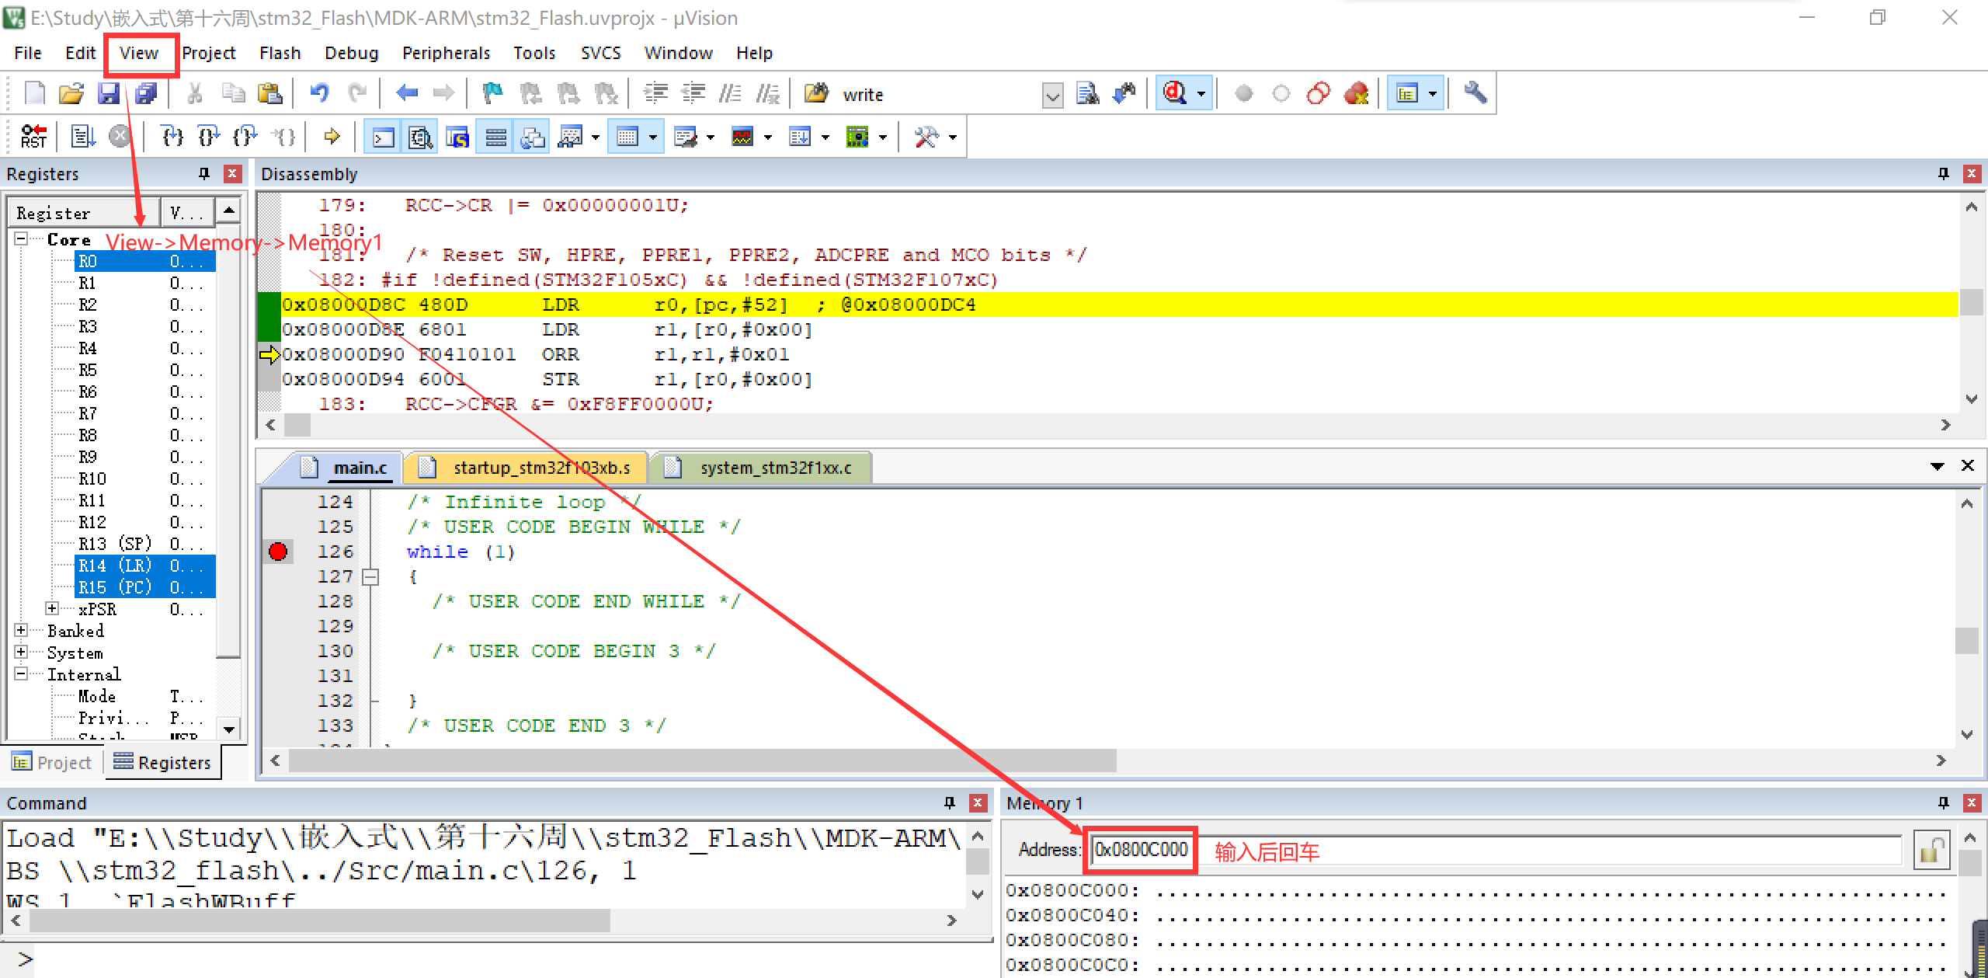The image size is (1988, 978).
Task: Stop the debug session via magnifier icon
Action: click(x=1176, y=93)
